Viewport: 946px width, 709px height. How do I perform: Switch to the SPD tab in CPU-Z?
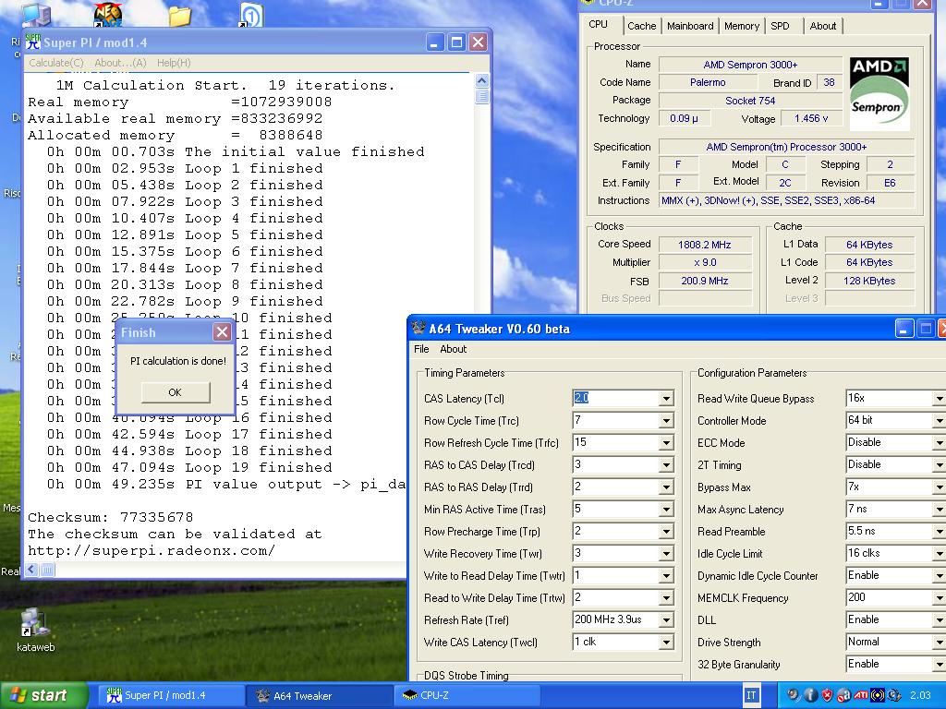(x=780, y=26)
